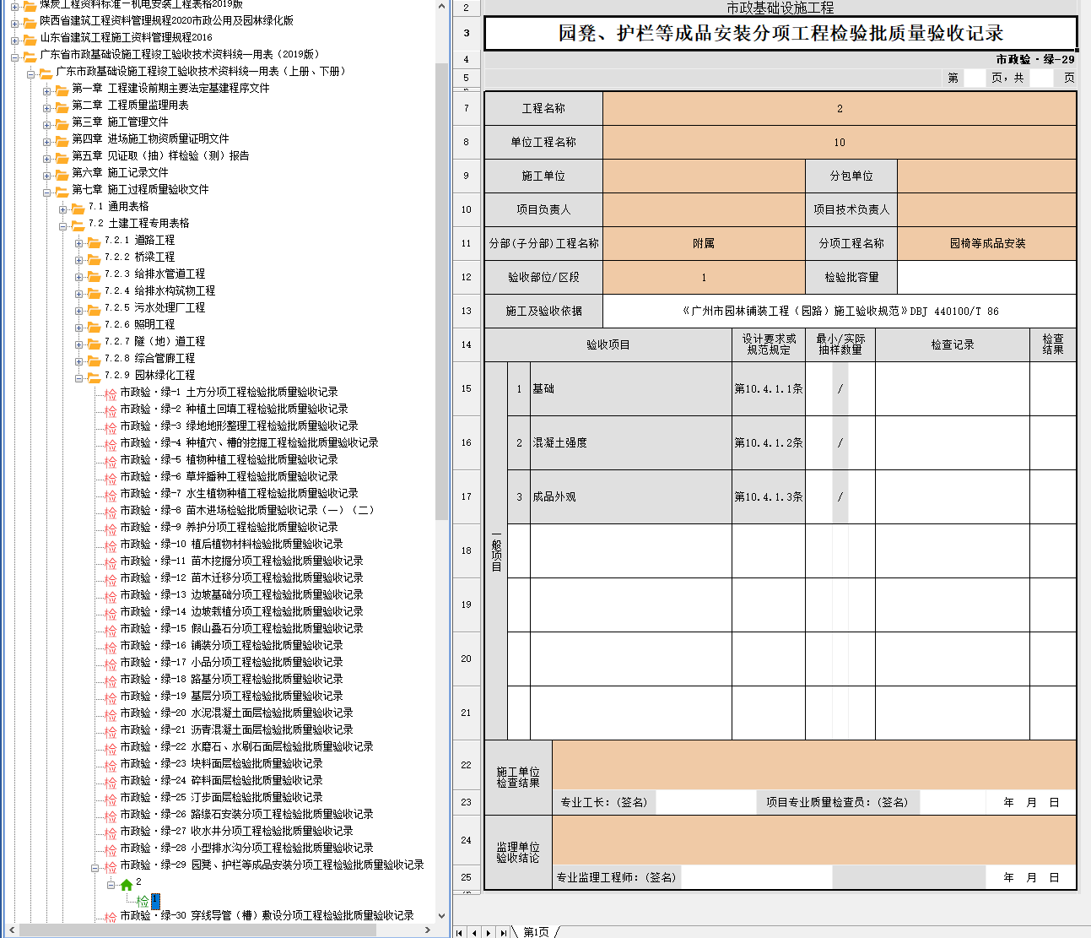This screenshot has width=1091, height=938.
Task: Select row header 22 in the spreadsheet
Action: [x=466, y=765]
